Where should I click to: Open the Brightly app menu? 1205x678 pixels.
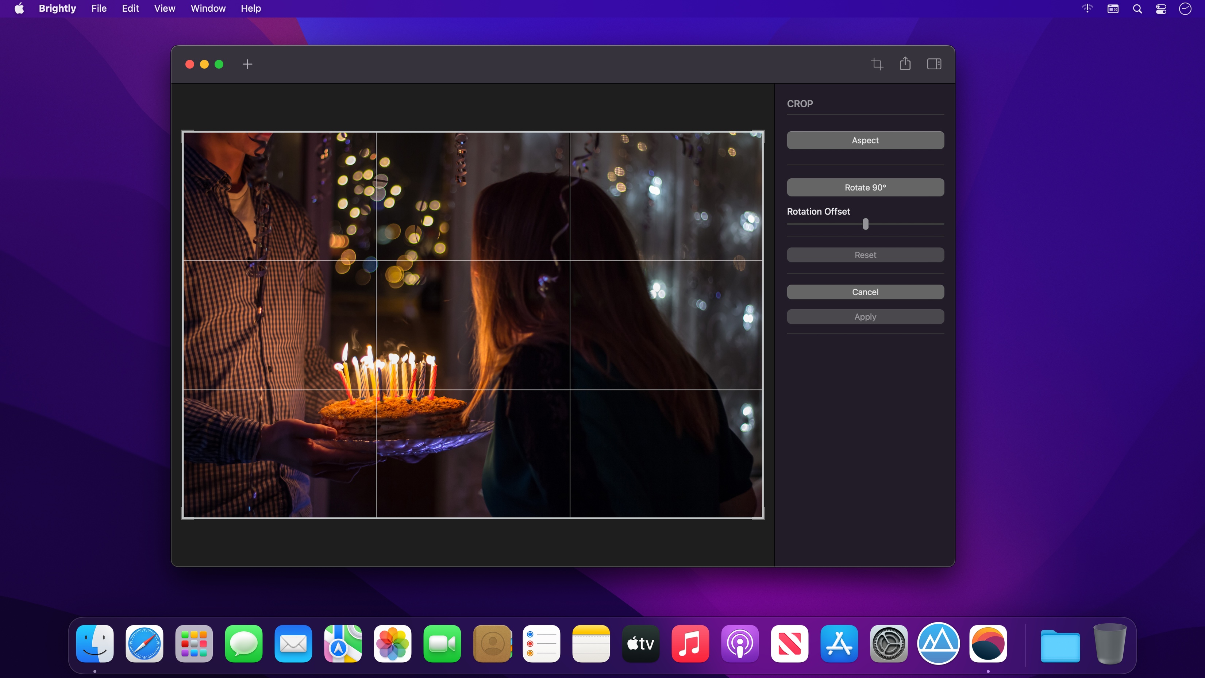coord(57,8)
